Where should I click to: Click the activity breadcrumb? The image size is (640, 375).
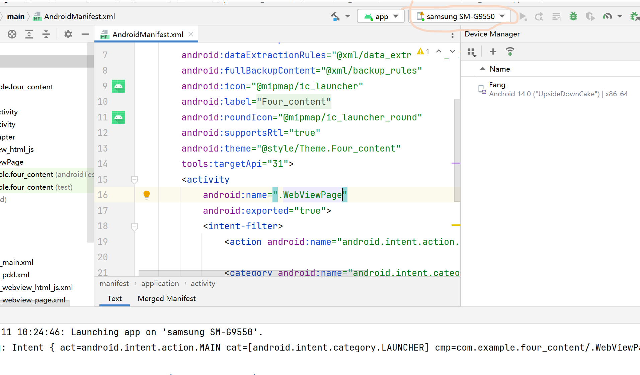(203, 284)
